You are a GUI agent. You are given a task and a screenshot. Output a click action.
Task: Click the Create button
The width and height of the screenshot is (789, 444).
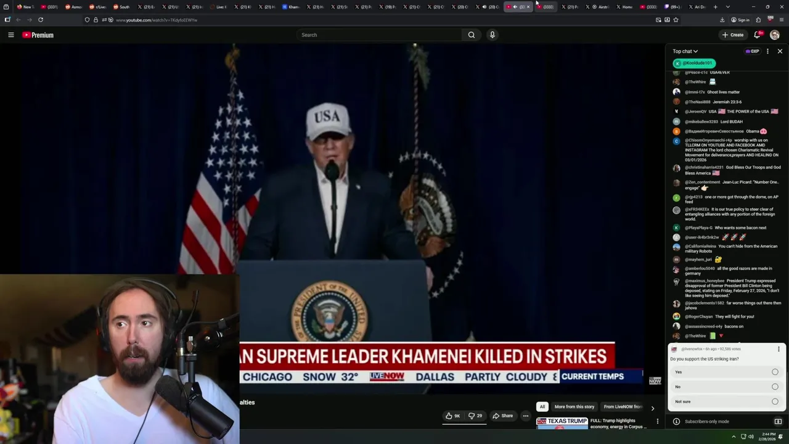pyautogui.click(x=733, y=35)
